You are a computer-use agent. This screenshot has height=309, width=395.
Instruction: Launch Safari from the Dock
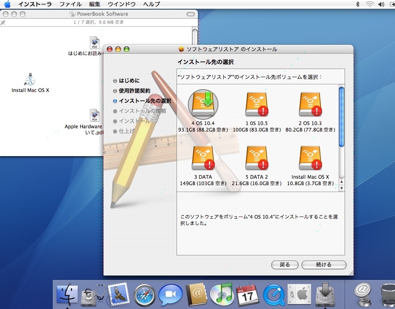(145, 295)
